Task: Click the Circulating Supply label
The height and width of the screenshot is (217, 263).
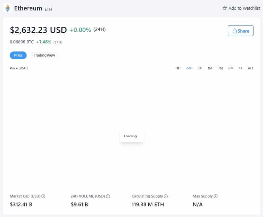Action: click(147, 196)
